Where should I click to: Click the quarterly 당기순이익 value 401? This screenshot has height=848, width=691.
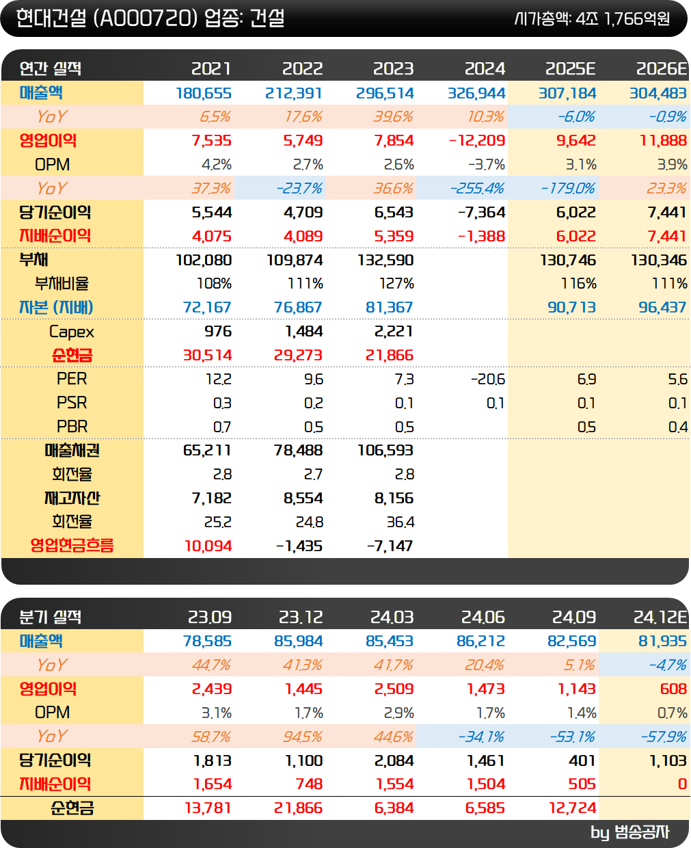click(x=582, y=761)
